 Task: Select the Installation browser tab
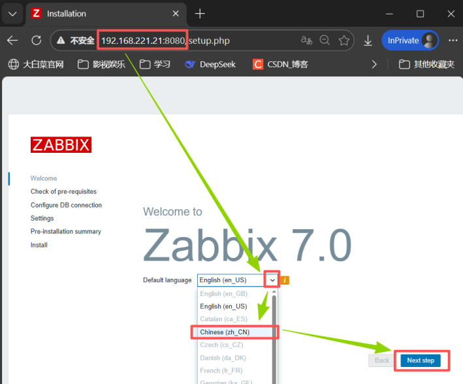106,14
